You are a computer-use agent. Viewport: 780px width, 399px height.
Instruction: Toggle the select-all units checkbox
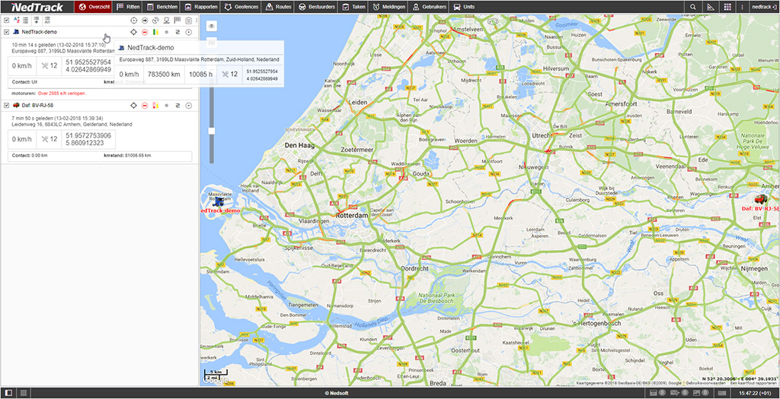(6, 21)
